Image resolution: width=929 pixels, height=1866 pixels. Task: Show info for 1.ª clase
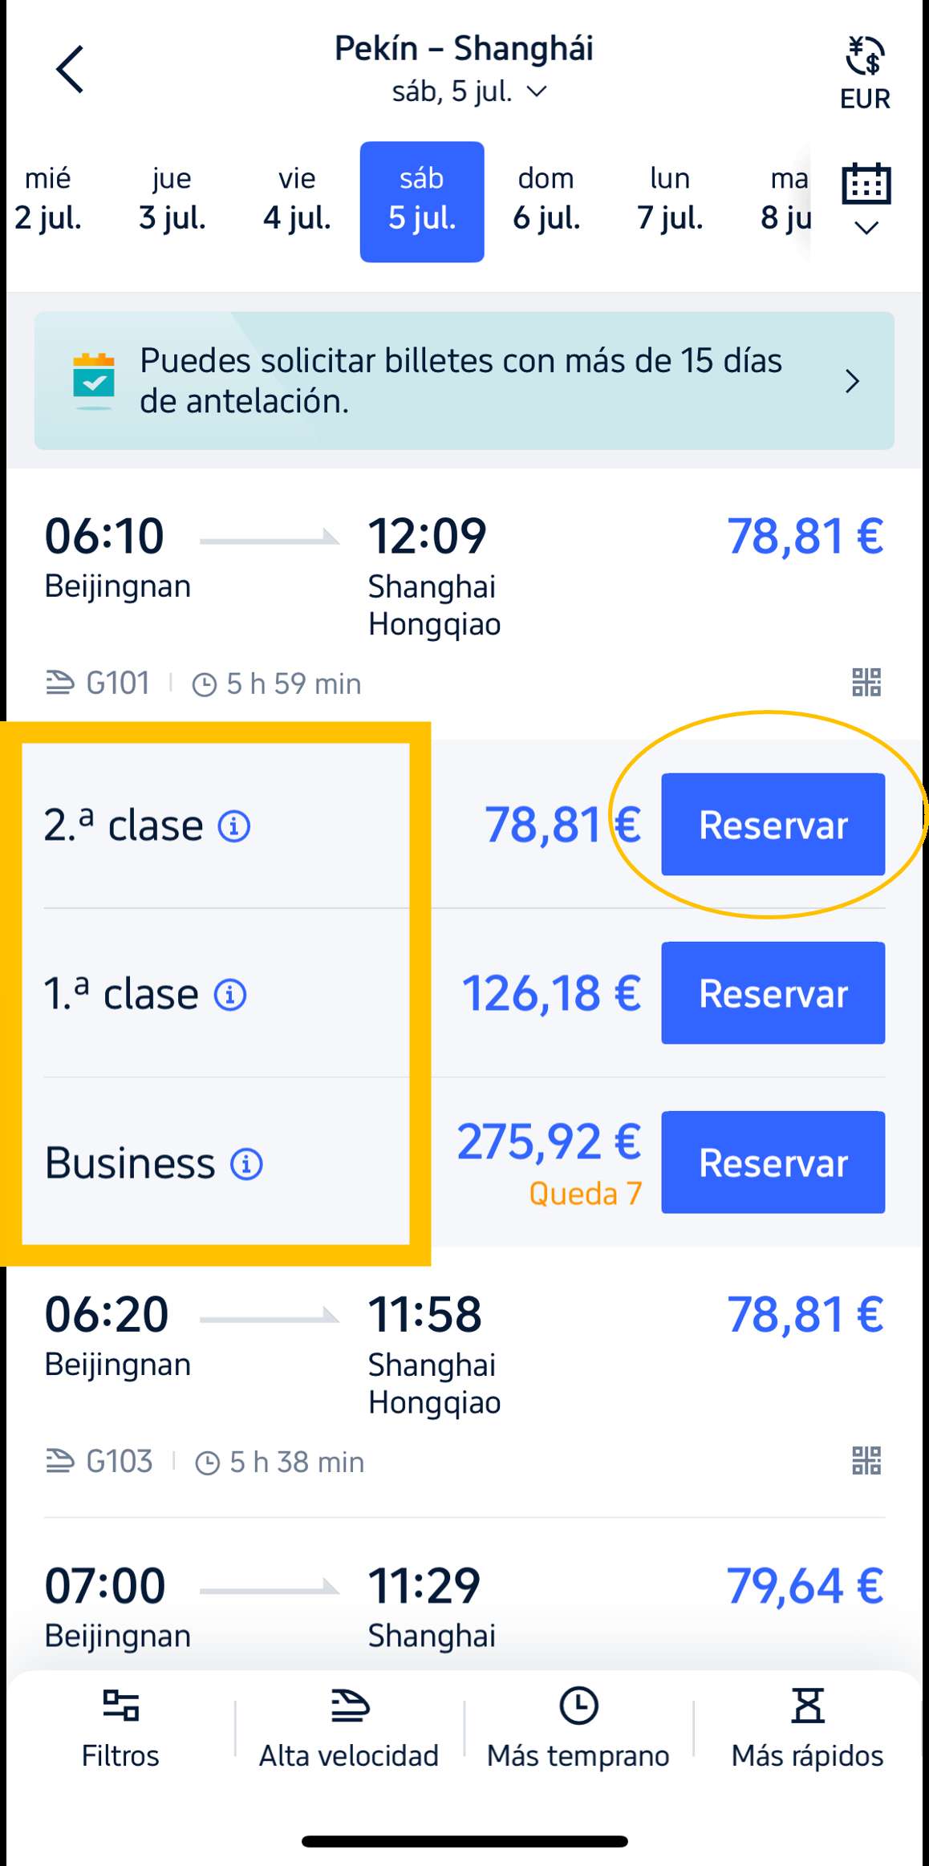[230, 995]
